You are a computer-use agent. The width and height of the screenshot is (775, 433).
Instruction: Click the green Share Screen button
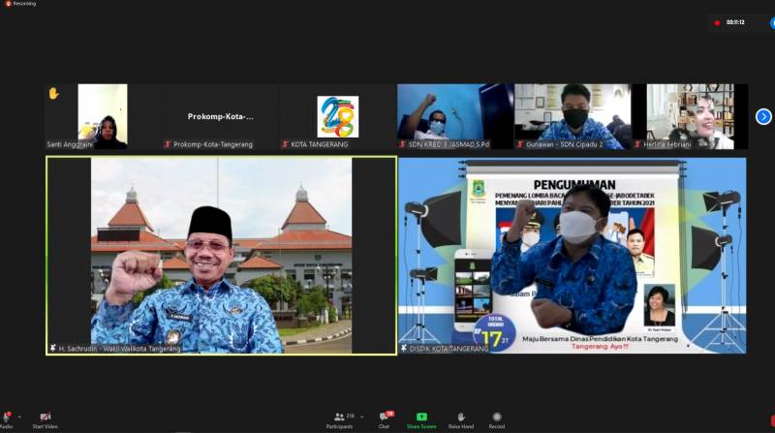(421, 418)
